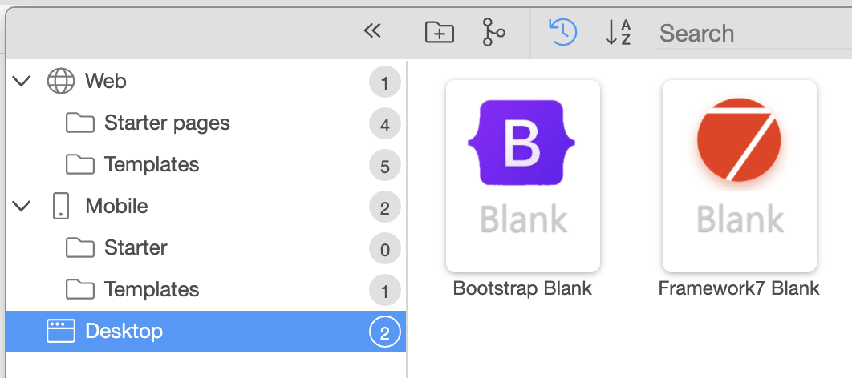
Task: Open the Framework7 Blank template thumbnail
Action: point(740,176)
